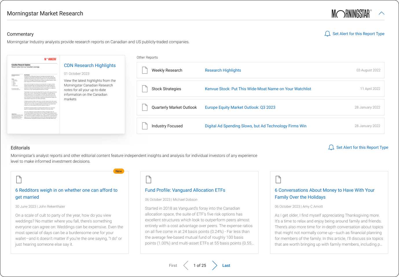The width and height of the screenshot is (399, 277).
Task: Click the 01 October 2023 report date
Action: coord(77,74)
